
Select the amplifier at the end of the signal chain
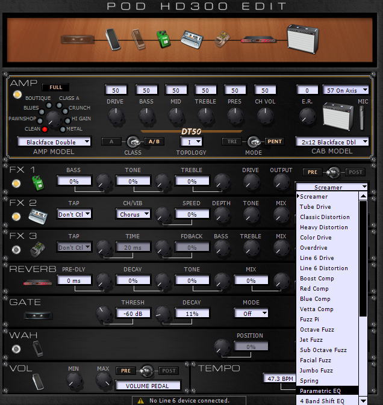point(303,39)
